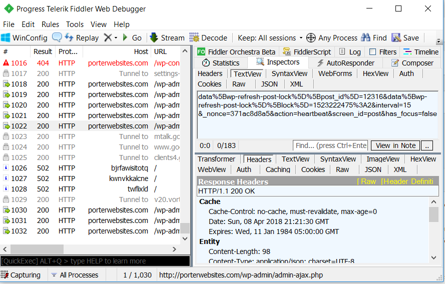Click the Cache-Control header line

pyautogui.click(x=293, y=211)
